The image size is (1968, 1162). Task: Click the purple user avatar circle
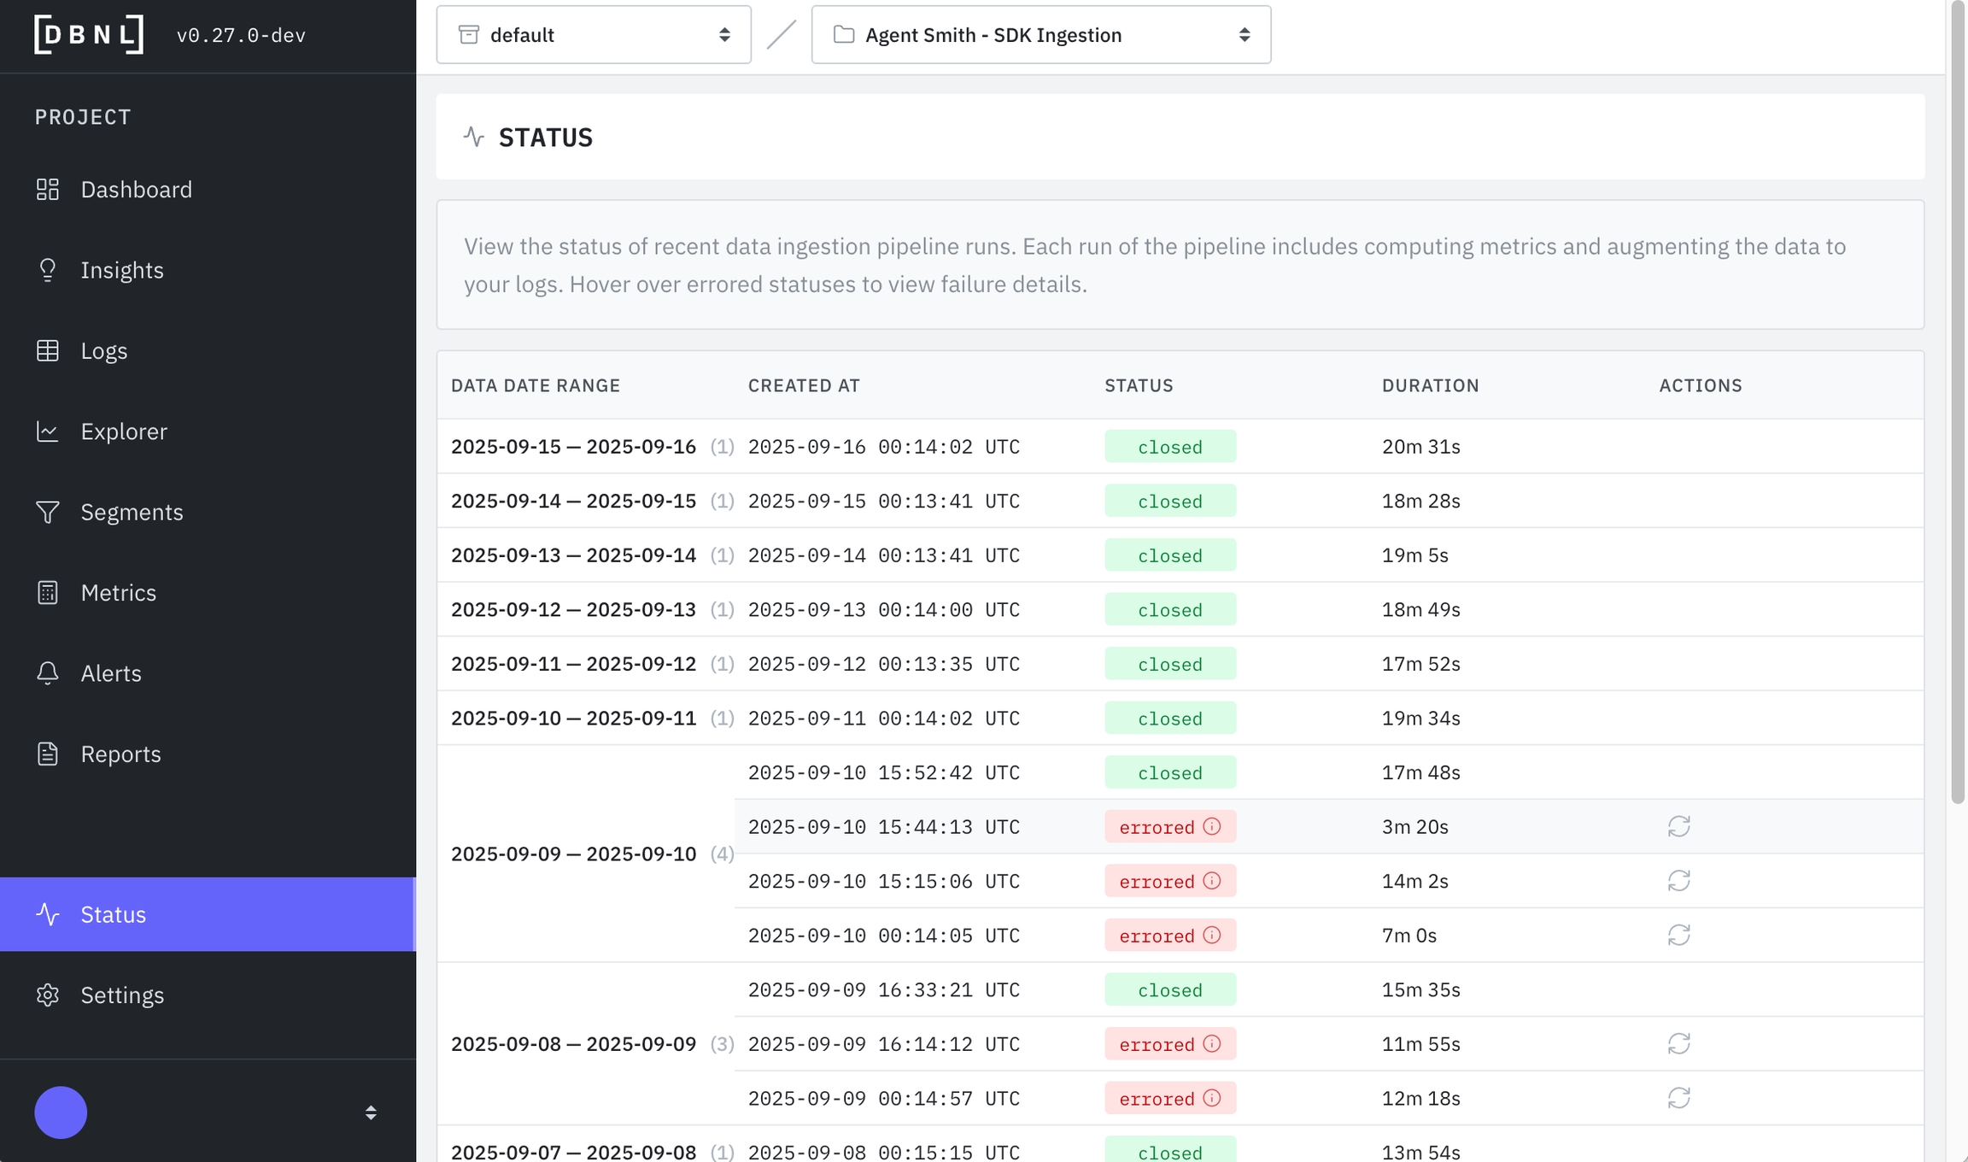(x=61, y=1112)
